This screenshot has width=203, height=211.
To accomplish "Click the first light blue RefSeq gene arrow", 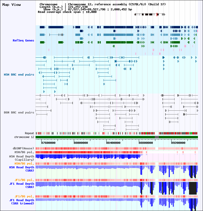I will point(43,35).
